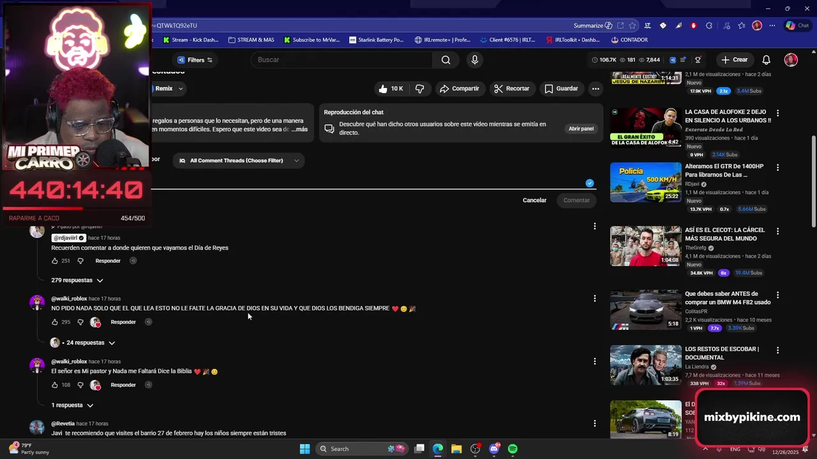Click the Crear create button
The width and height of the screenshot is (817, 459).
(734, 60)
